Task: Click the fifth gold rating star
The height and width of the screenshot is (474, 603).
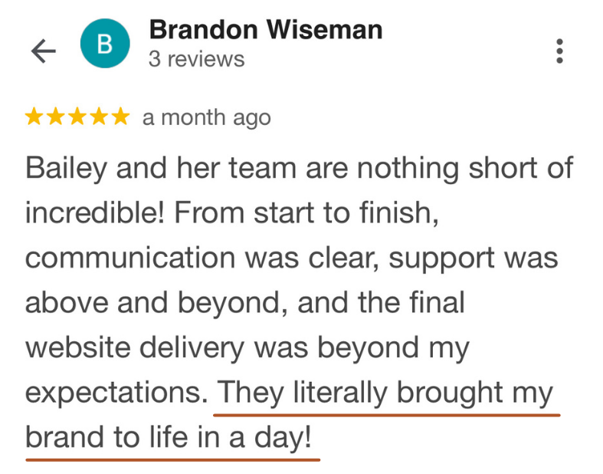Action: click(x=120, y=117)
